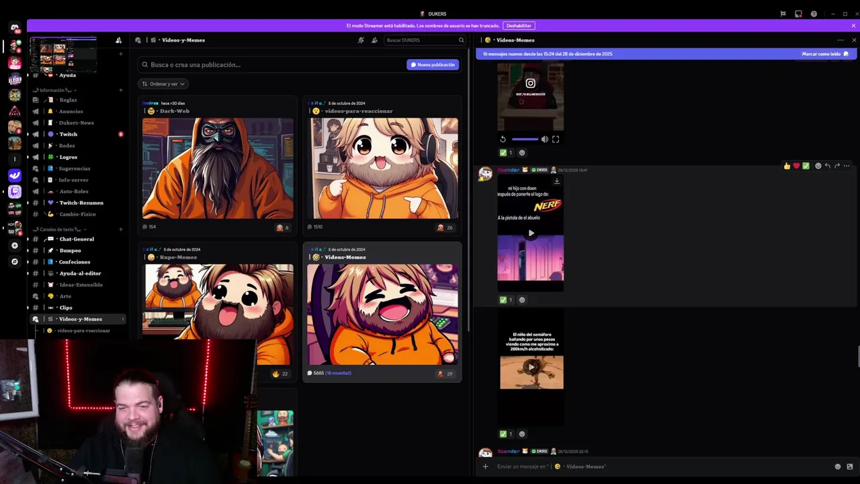This screenshot has height=484, width=860.
Task: Open the Ordenar y ver dropdown
Action: (x=163, y=84)
